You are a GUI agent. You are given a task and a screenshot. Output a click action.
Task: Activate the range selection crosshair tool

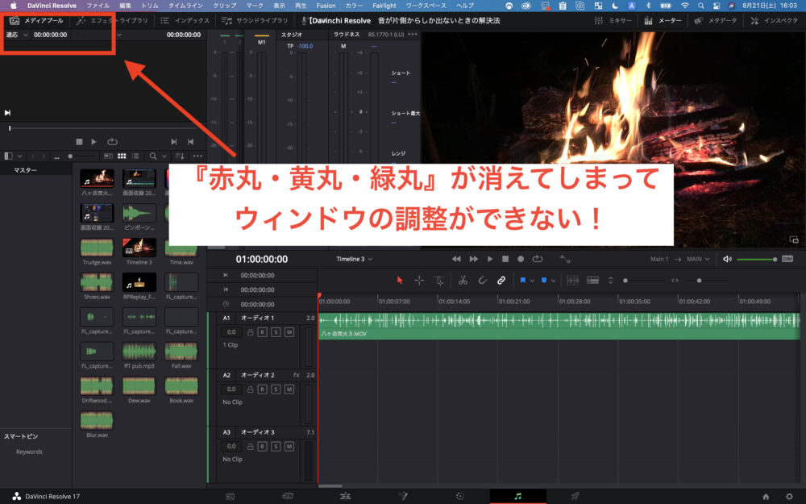(419, 281)
